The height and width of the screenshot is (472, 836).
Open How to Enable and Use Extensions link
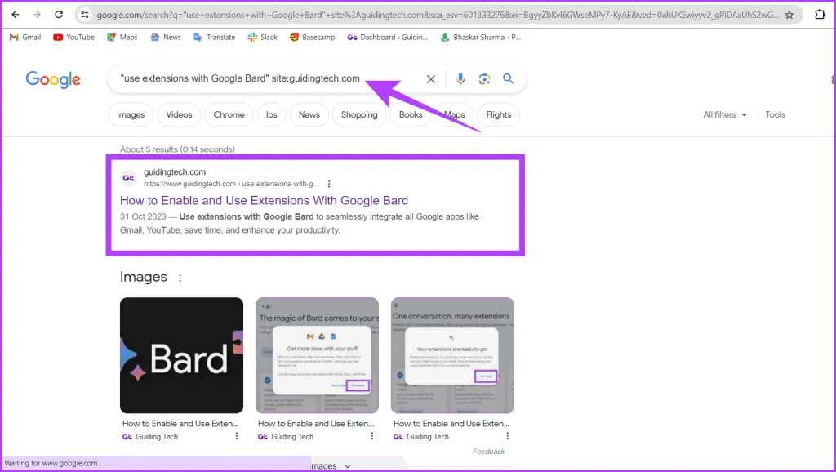pos(264,200)
